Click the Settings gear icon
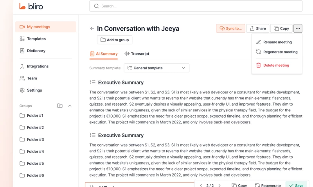Screen dimensions: 313x187 tap(22, 90)
